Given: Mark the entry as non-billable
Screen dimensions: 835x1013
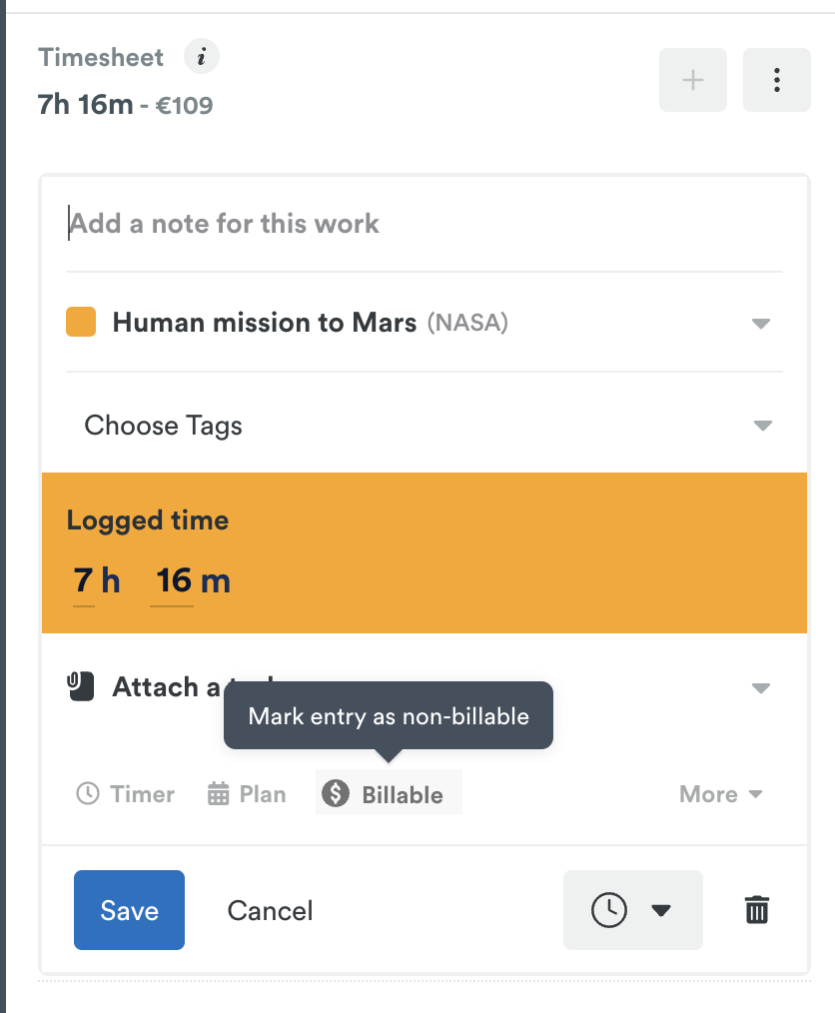Looking at the screenshot, I should [x=388, y=793].
